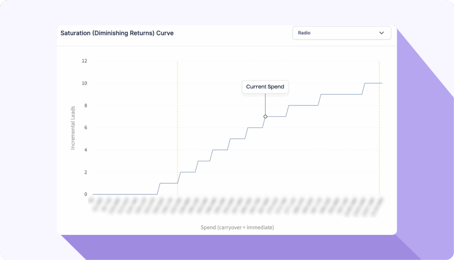Select the Saturation (Diminishing Returns) Curve title
The image size is (454, 260).
point(117,33)
